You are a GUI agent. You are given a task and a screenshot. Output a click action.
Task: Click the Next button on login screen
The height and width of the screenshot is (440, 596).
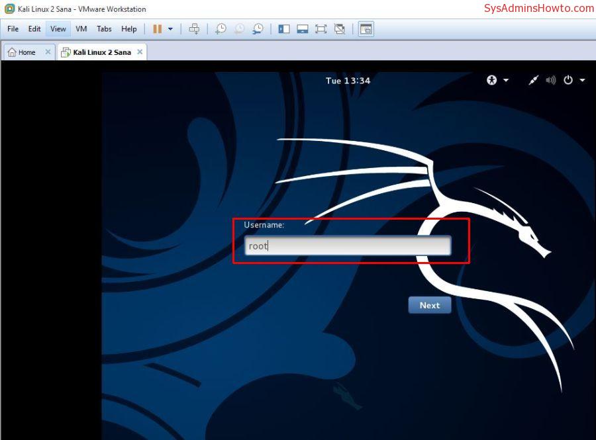tap(429, 305)
